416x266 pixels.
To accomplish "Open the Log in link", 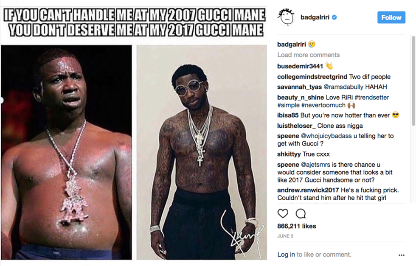I will coord(286,254).
